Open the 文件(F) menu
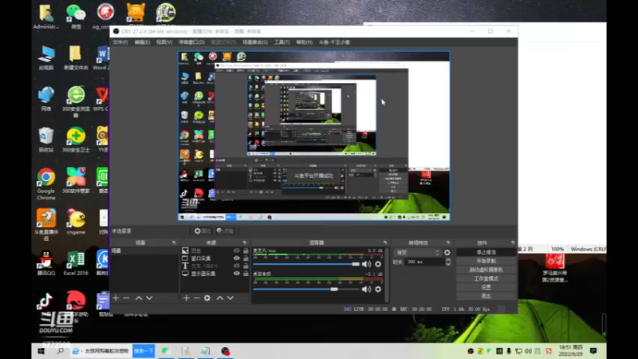 pos(120,42)
